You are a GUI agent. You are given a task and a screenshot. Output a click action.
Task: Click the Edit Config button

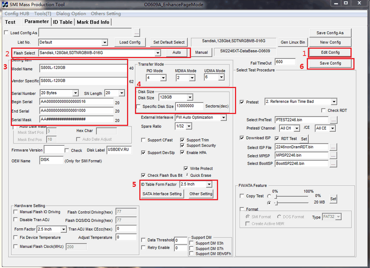tap(330, 53)
